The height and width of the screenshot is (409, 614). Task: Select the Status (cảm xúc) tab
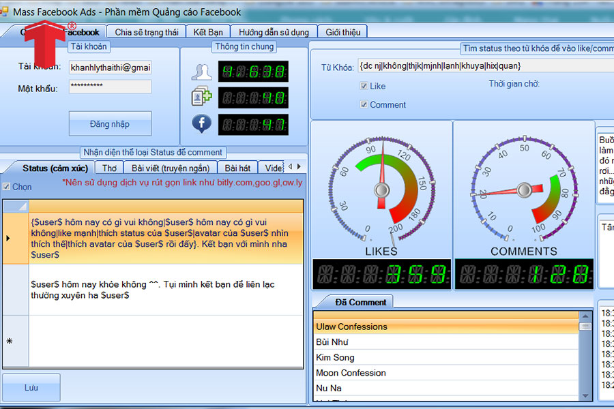(x=55, y=168)
